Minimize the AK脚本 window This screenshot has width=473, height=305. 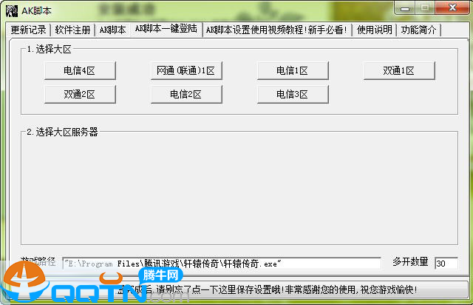[404, 7]
